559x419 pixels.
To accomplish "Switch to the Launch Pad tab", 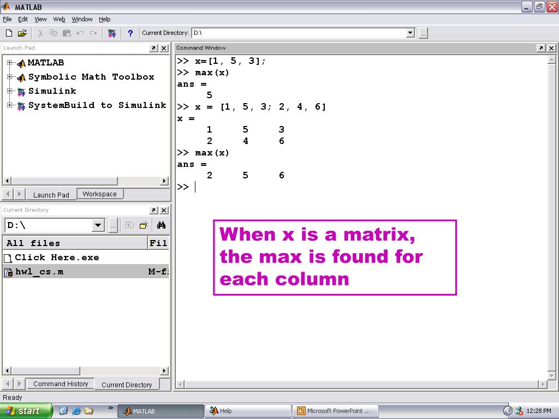I will [x=51, y=195].
